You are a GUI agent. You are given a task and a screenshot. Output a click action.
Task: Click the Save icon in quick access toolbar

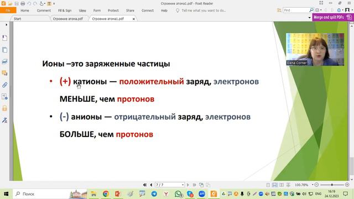(x=17, y=3)
